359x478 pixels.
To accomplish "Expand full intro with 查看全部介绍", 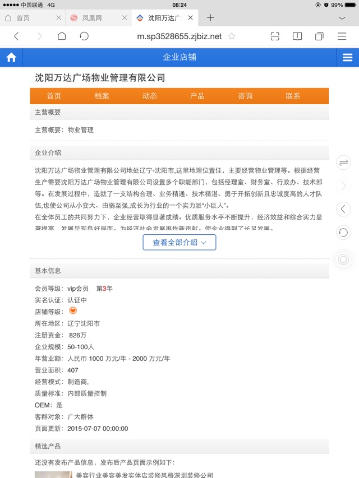I will pyautogui.click(x=179, y=243).
